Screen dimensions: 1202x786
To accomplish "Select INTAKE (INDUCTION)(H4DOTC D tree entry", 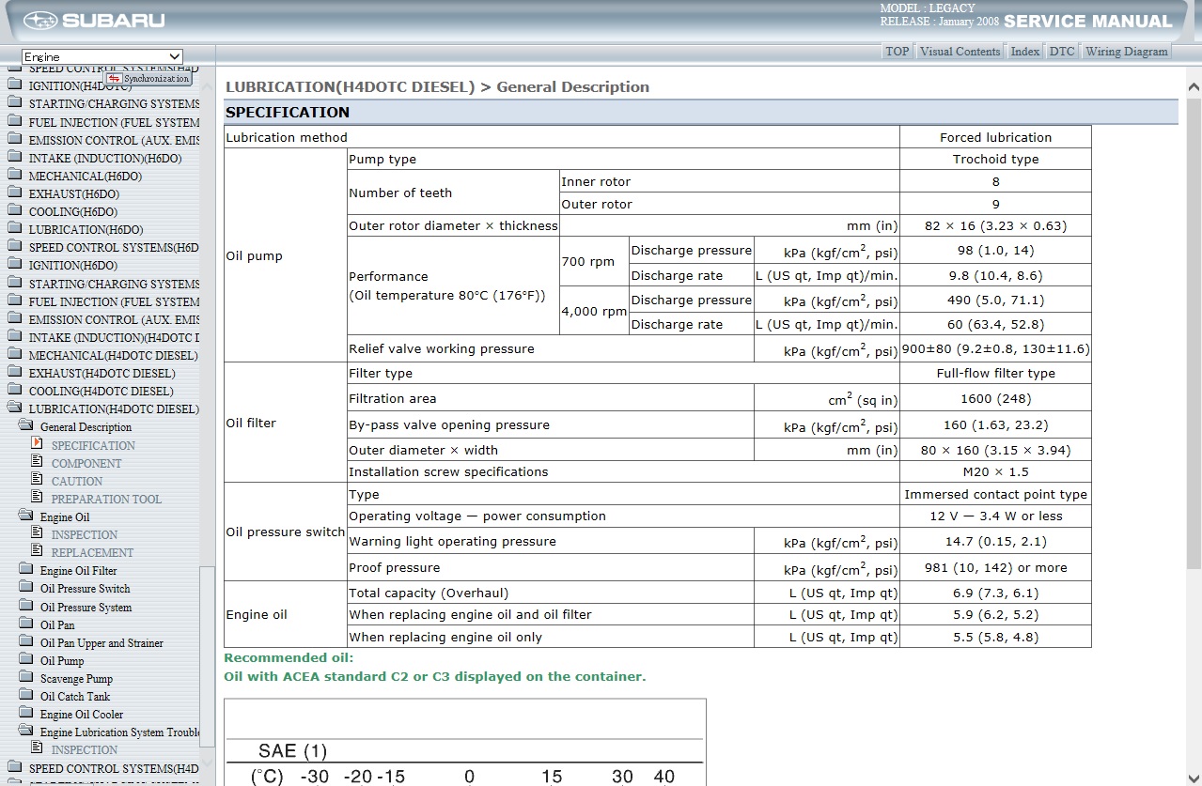I will (x=114, y=337).
